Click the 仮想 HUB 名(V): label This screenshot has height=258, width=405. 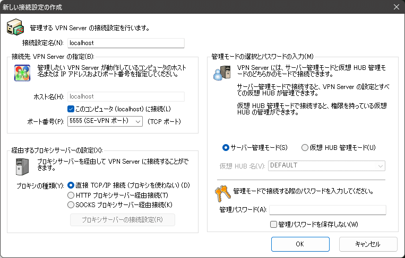242,166
